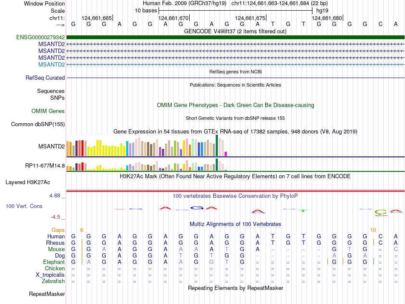Screen dimensions: 405x304
Task: Click the 10 bases scale bar
Action: click(235, 11)
